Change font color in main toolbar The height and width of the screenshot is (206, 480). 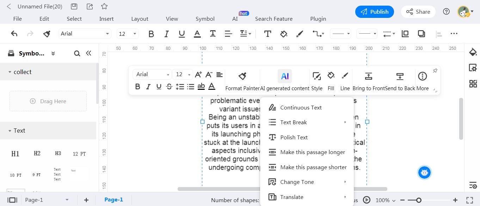tap(197, 34)
